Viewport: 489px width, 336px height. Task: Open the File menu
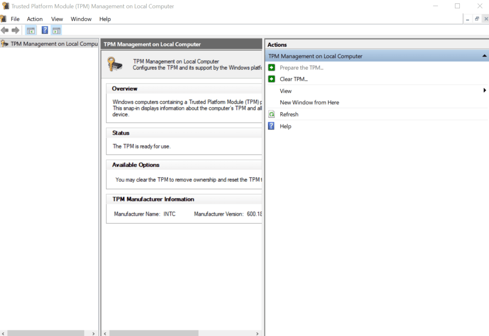click(15, 19)
